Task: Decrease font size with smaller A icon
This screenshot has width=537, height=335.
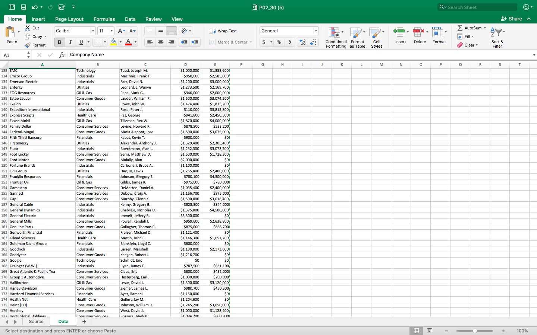Action: pyautogui.click(x=132, y=31)
